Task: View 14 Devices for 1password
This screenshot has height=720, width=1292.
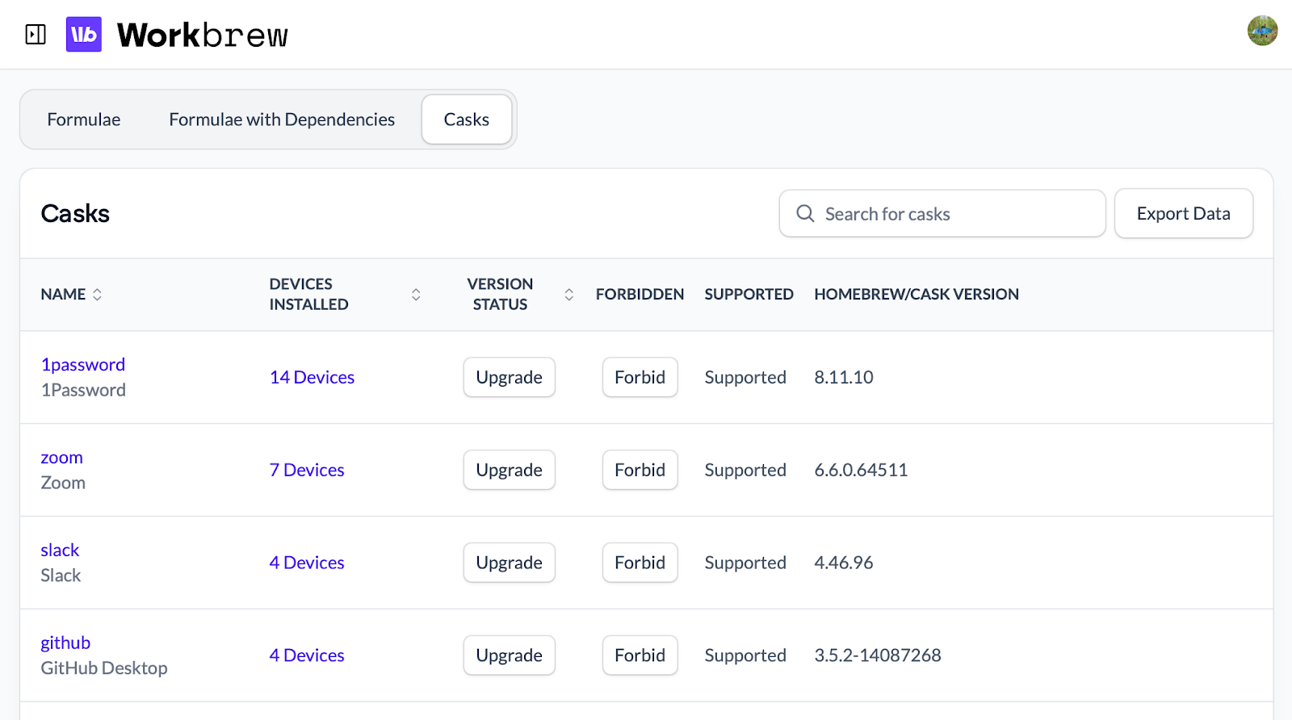Action: pos(312,377)
